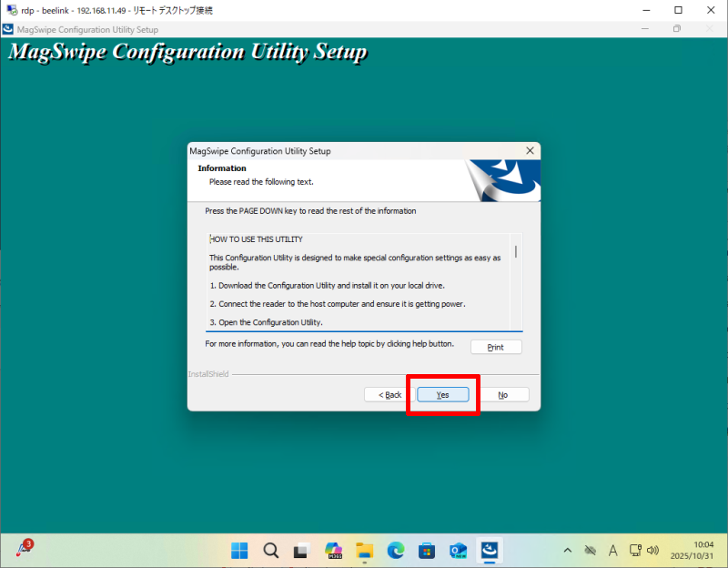
Task: Launch Microsoft Edge from taskbar
Action: pos(395,551)
